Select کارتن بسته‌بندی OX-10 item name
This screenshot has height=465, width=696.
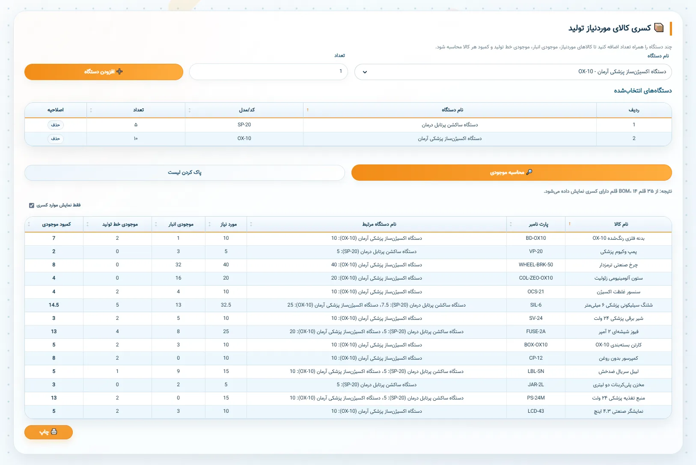point(619,345)
